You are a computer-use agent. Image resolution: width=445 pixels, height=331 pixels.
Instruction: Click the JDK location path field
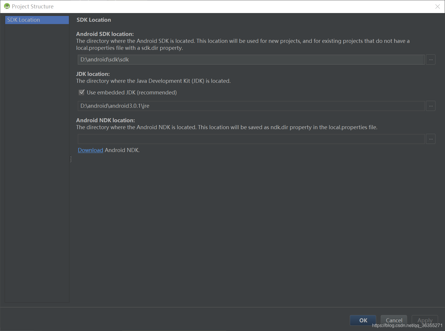[251, 106]
